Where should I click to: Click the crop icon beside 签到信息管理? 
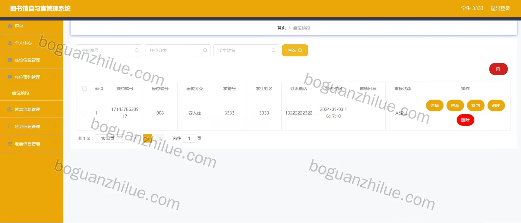(10, 127)
